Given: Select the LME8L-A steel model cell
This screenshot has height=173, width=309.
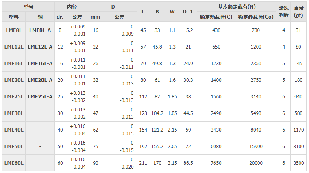Looking at the screenshot, I should pyautogui.click(x=40, y=30).
